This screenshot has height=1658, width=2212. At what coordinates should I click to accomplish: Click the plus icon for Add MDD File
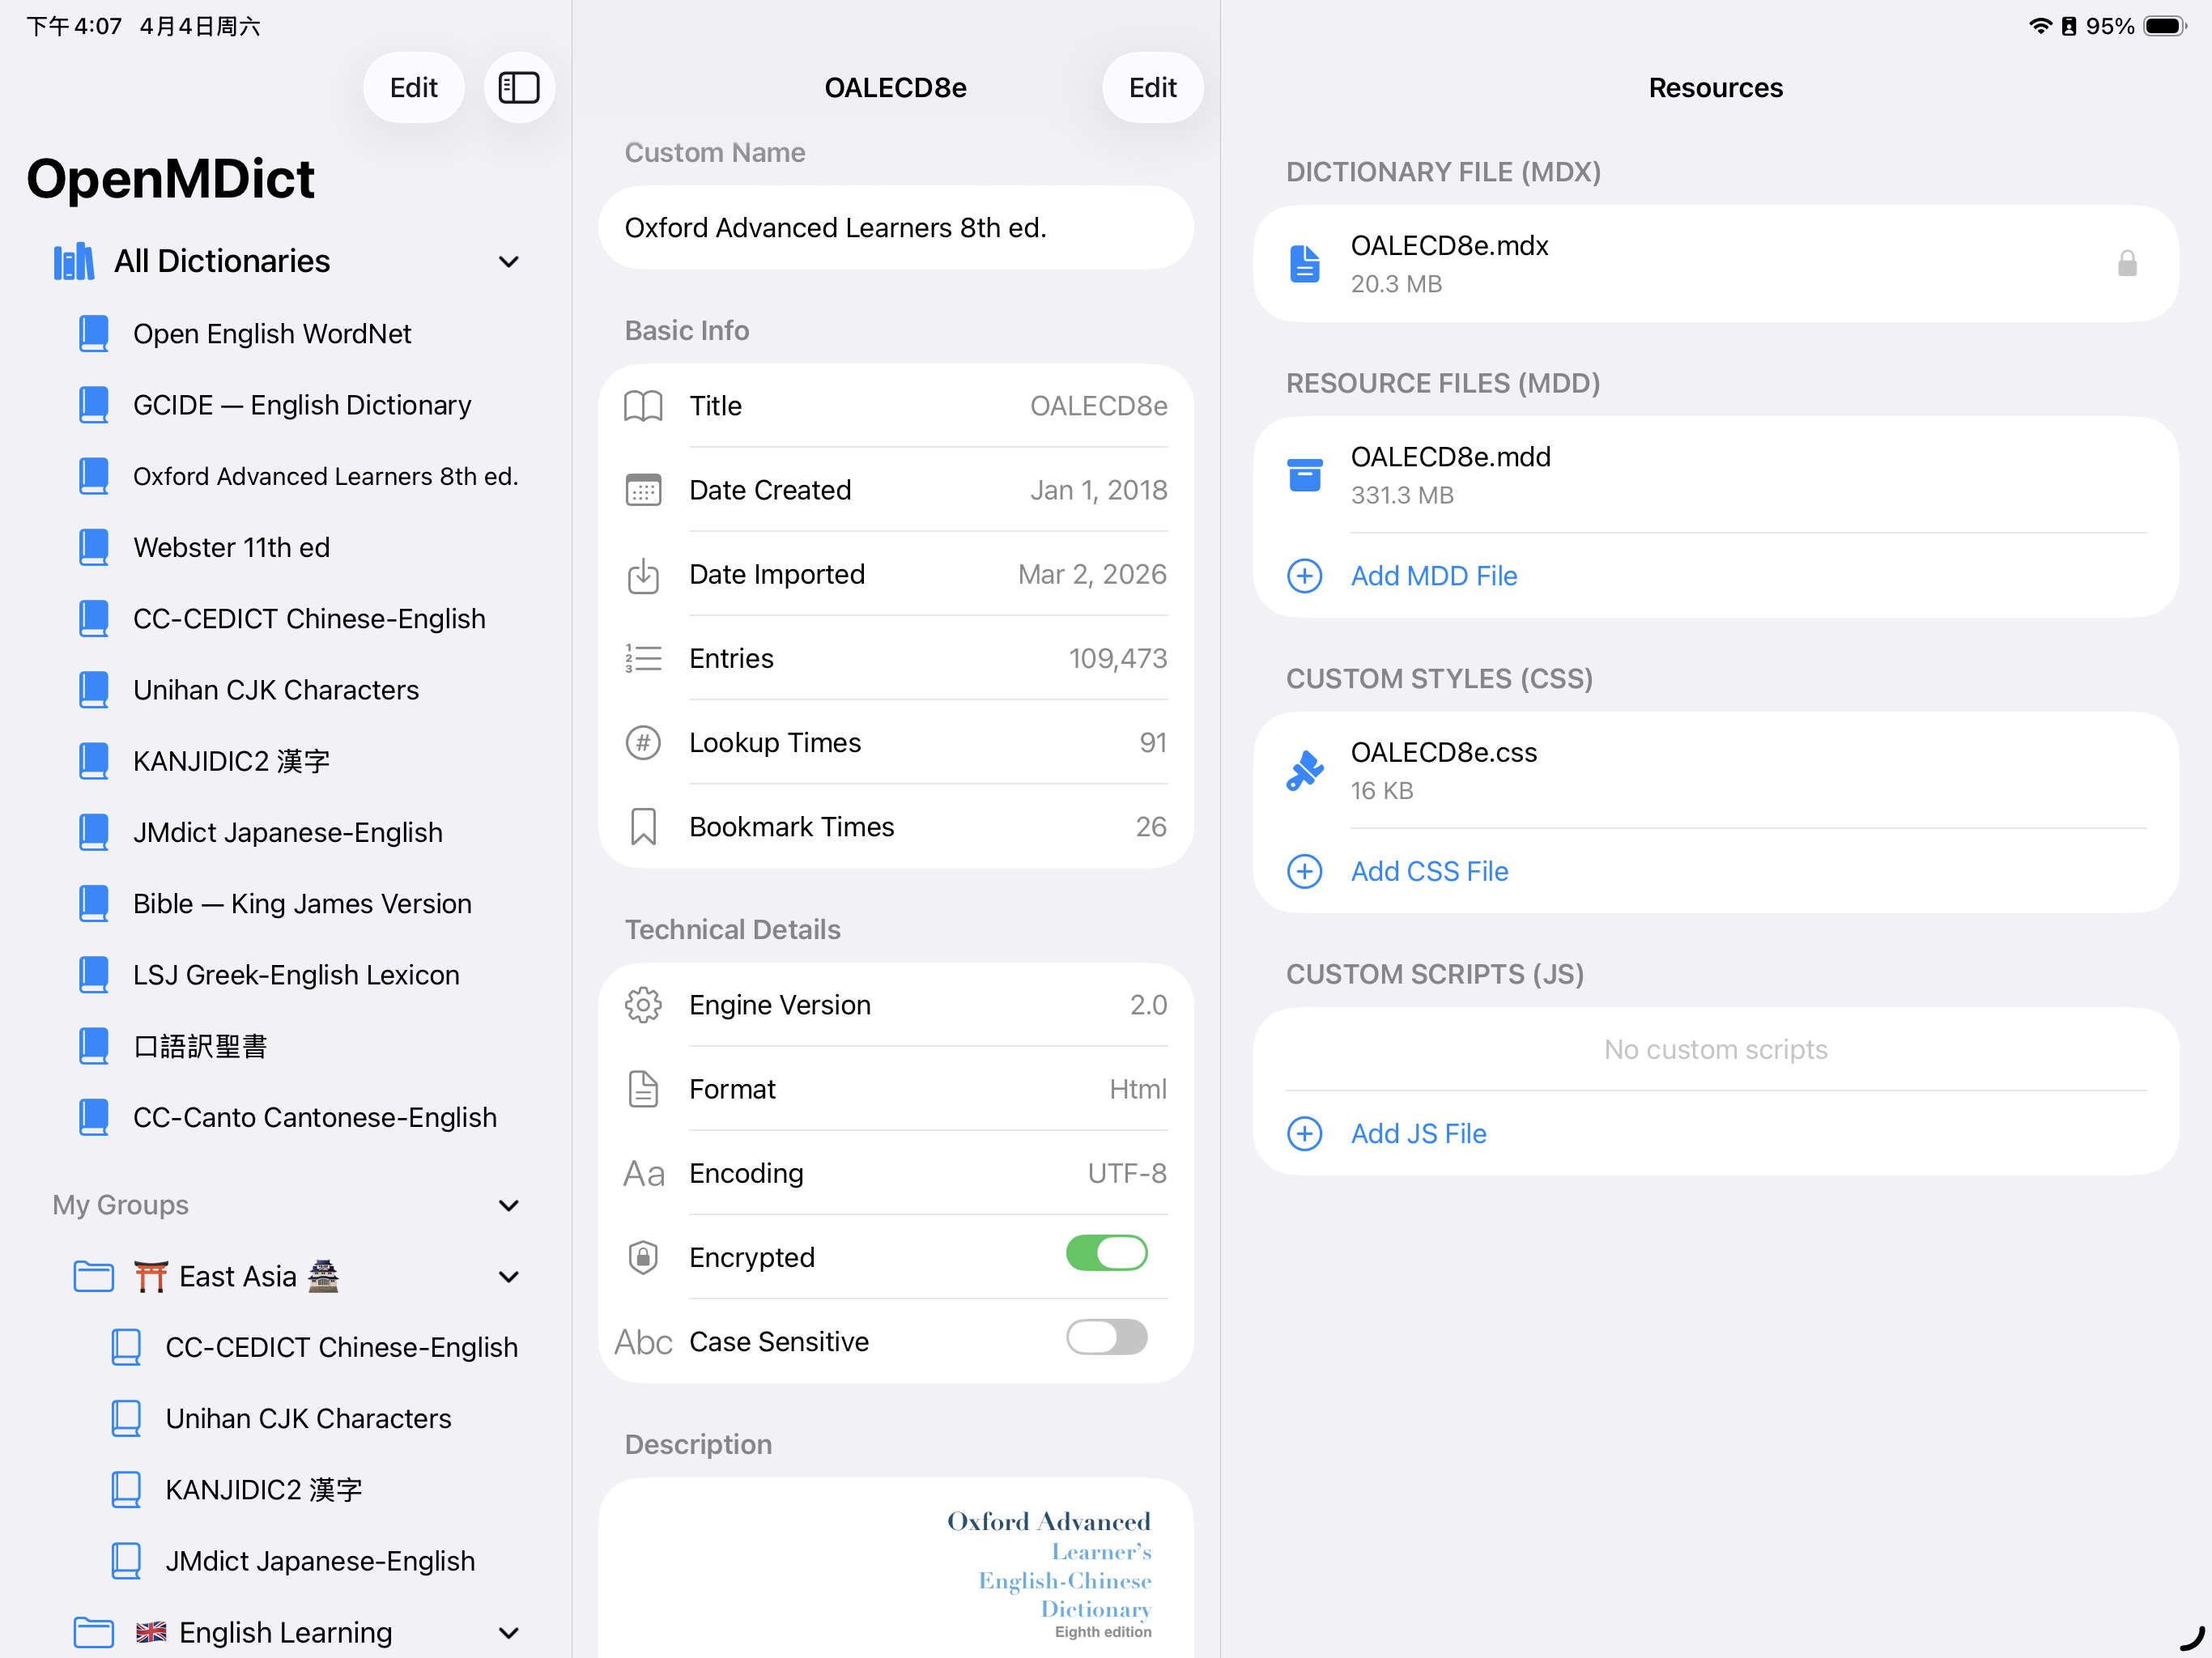(1304, 576)
